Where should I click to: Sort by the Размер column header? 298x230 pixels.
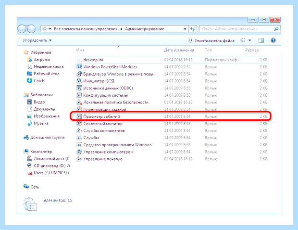(252, 50)
